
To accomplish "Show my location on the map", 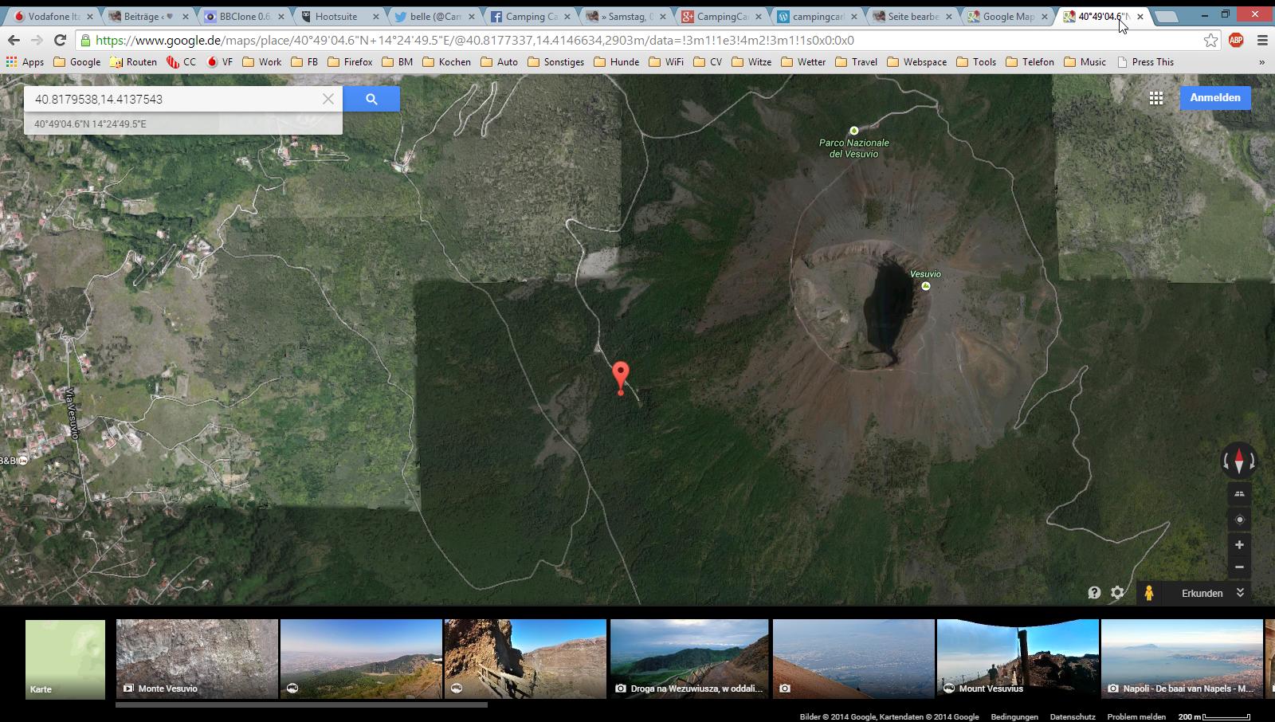I will [x=1239, y=520].
